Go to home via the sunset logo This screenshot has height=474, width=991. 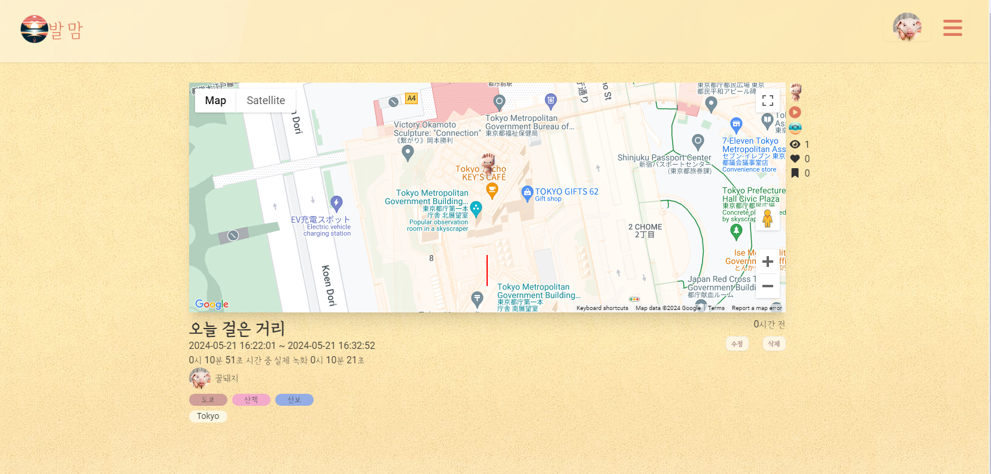34,29
